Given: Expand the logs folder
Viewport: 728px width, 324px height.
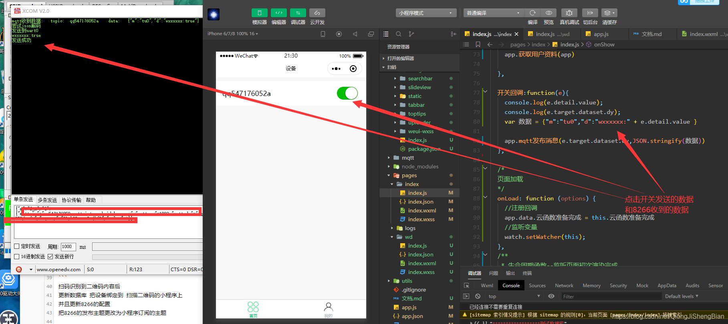Looking at the screenshot, I should tap(410, 228).
